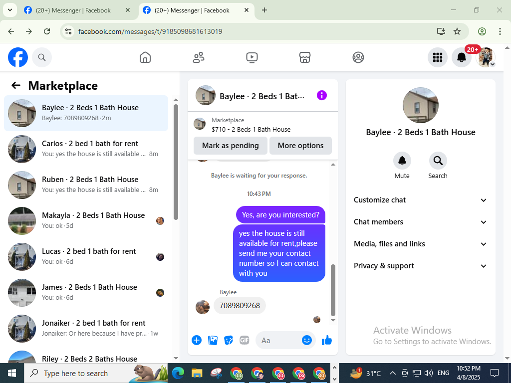This screenshot has height=383, width=511.
Task: Open Jonaiker 2 bed 1 bath conversation
Action: click(x=86, y=328)
